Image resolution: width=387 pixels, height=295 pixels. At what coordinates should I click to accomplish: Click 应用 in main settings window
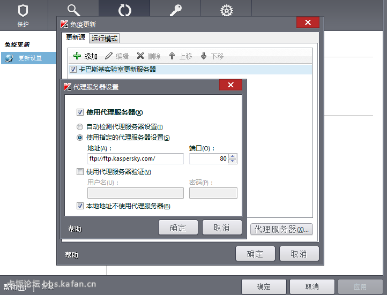click(x=360, y=286)
